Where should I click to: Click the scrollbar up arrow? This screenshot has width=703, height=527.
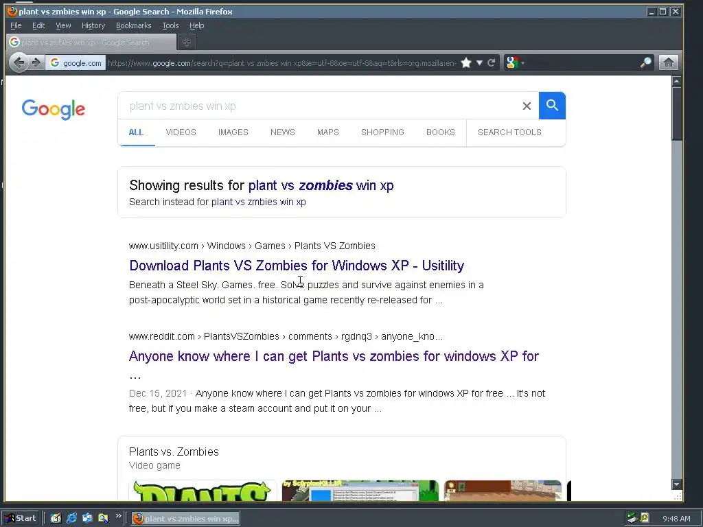click(676, 81)
